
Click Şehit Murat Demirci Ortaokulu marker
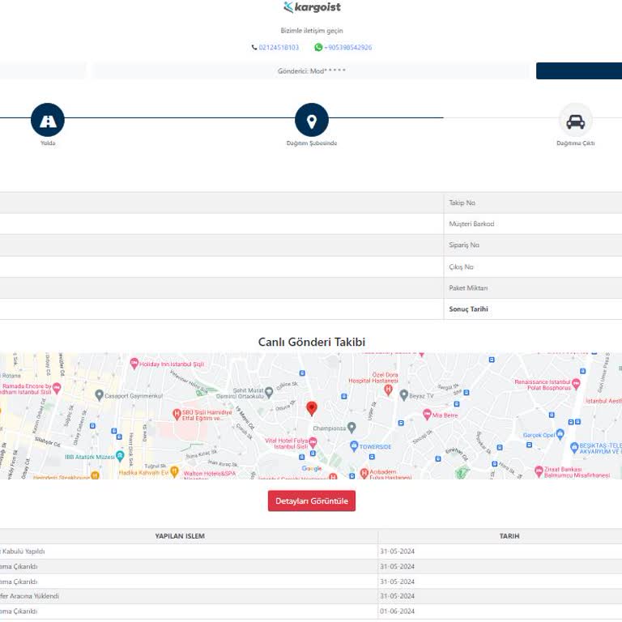click(269, 392)
